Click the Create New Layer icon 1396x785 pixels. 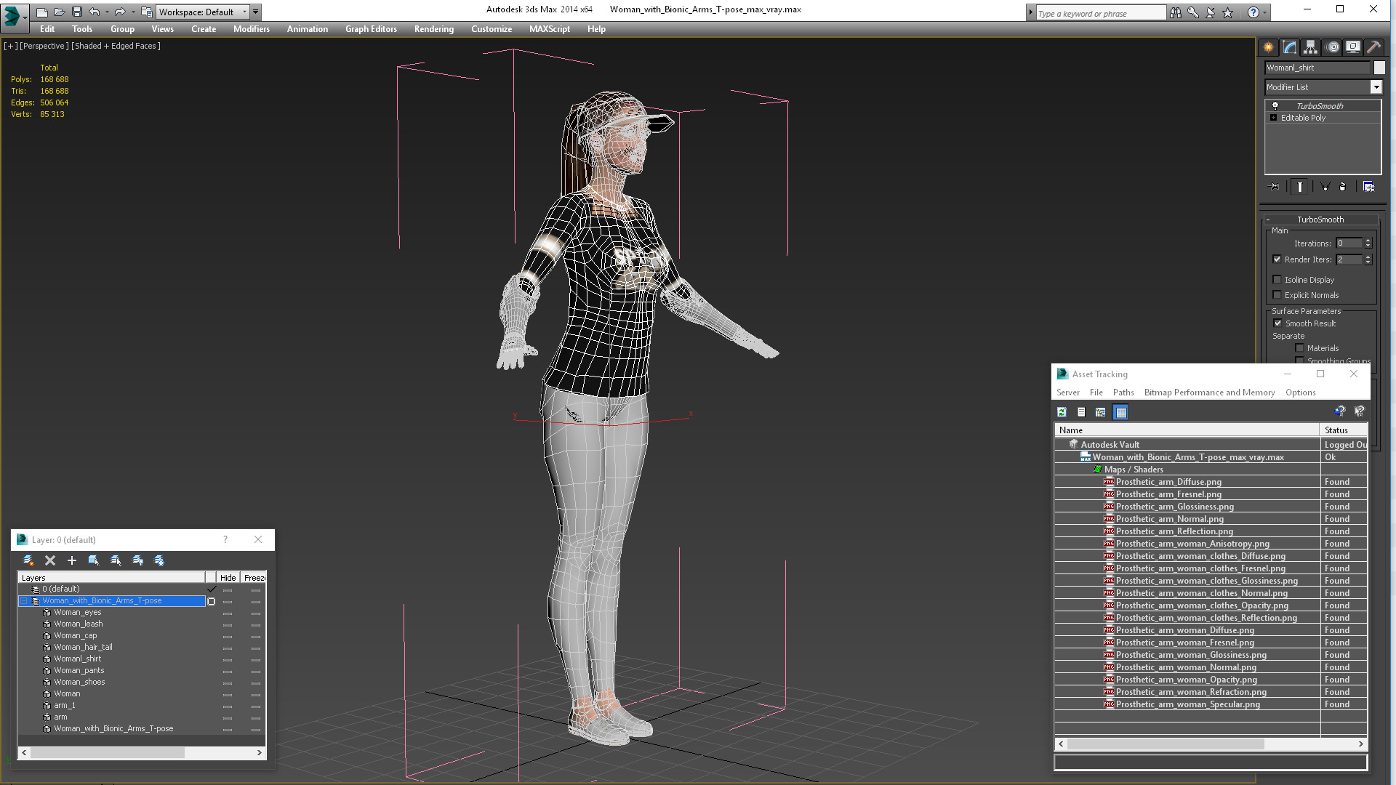point(28,560)
